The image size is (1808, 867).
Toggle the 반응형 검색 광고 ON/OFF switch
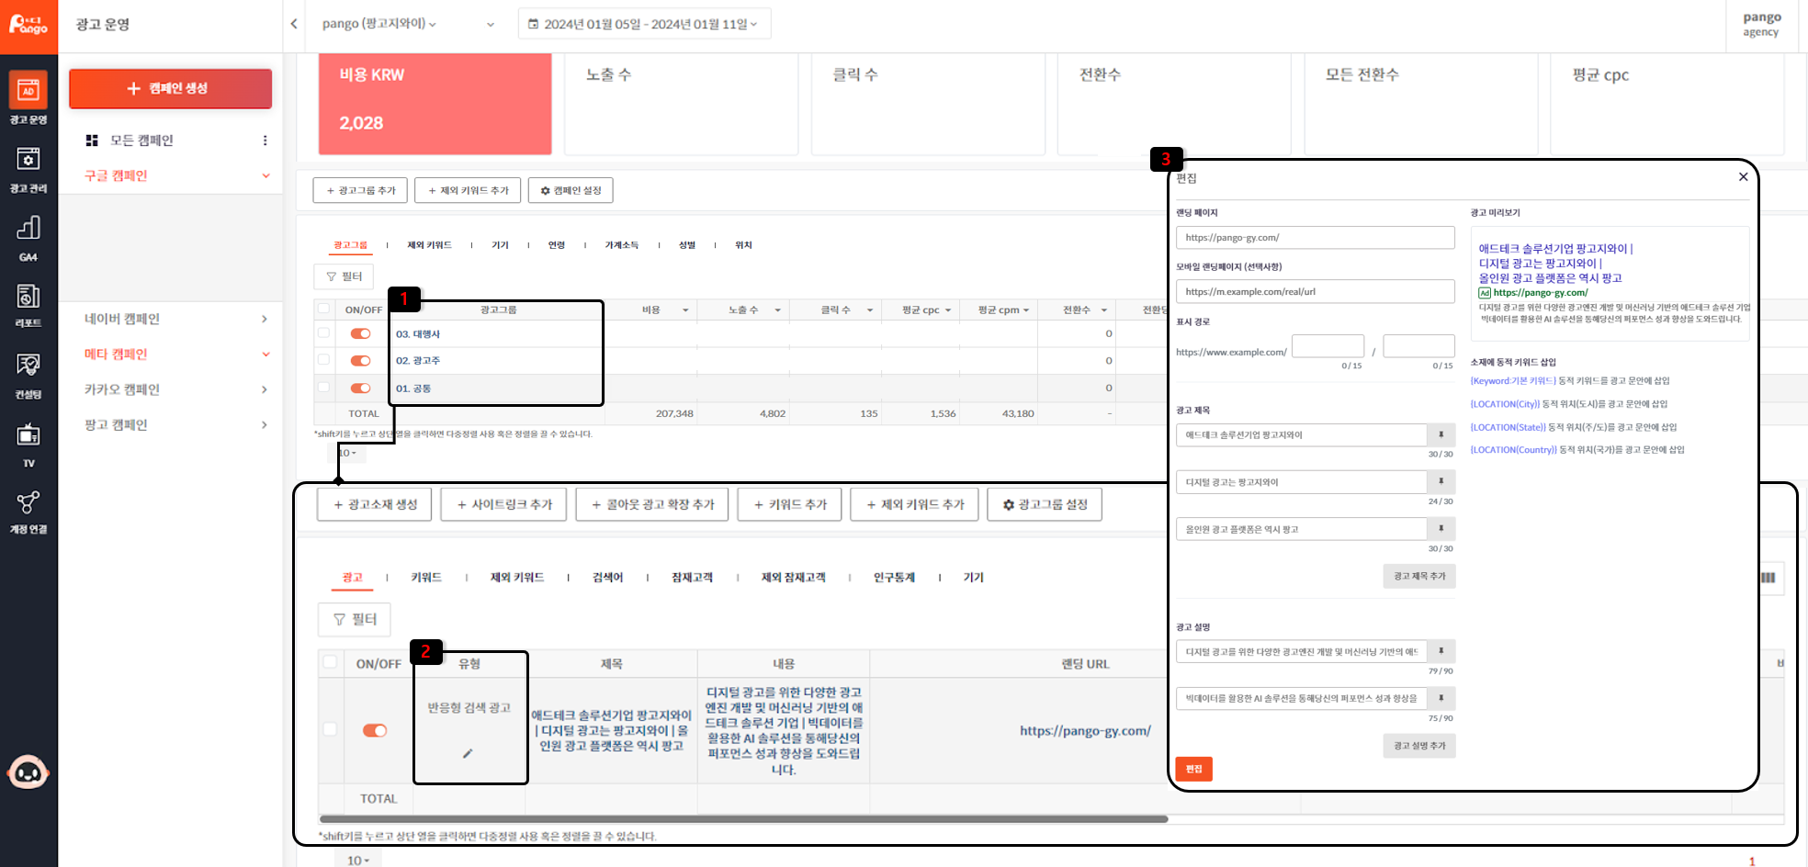[375, 730]
